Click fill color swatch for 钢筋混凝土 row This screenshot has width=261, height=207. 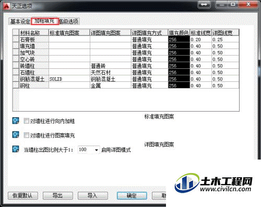tap(179, 79)
